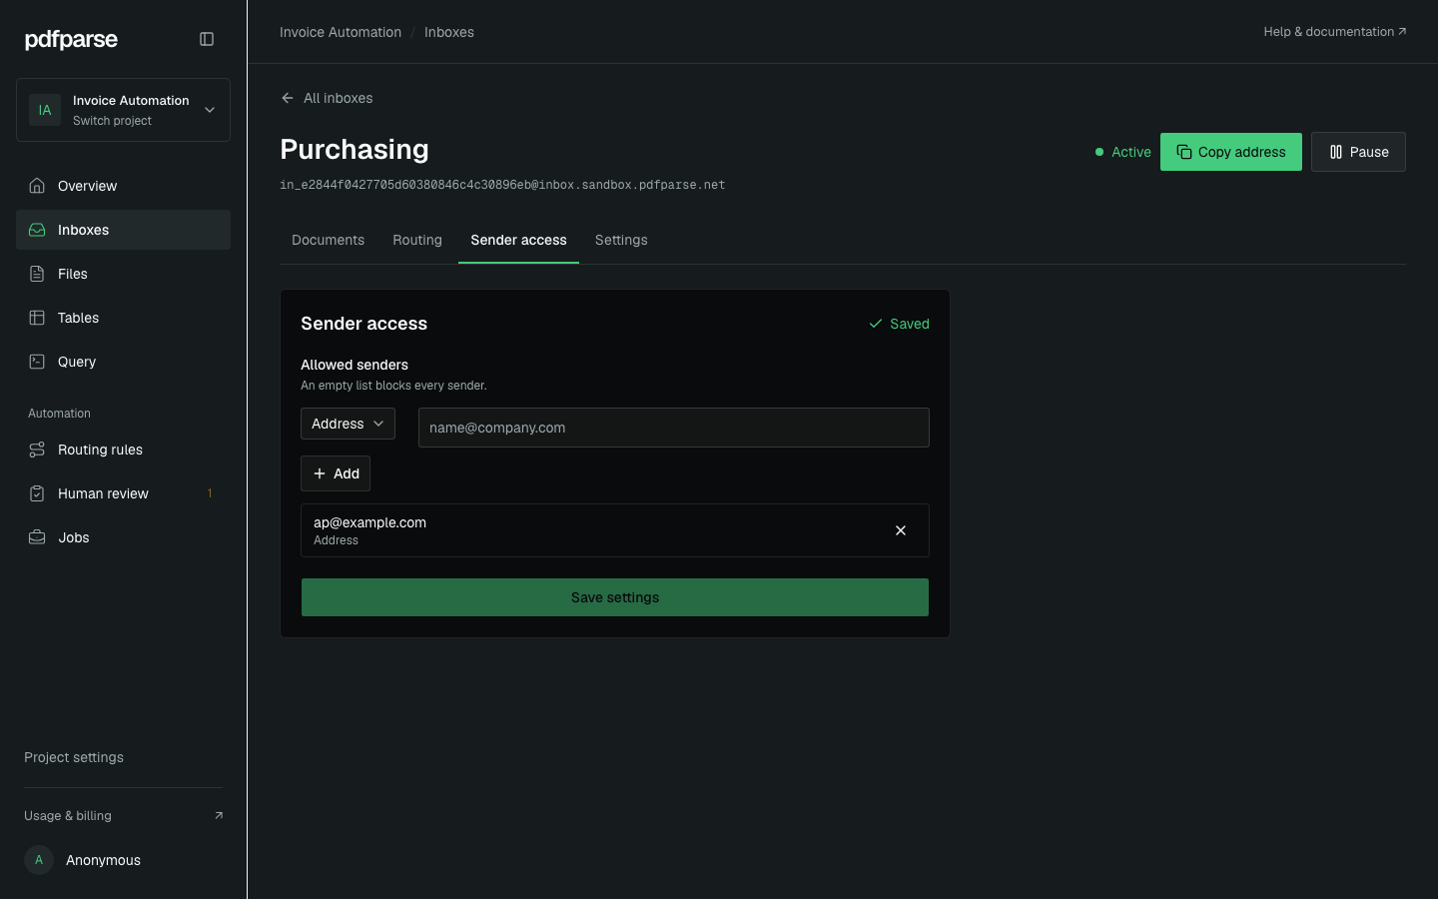Open Help & documentation link

coord(1334,32)
